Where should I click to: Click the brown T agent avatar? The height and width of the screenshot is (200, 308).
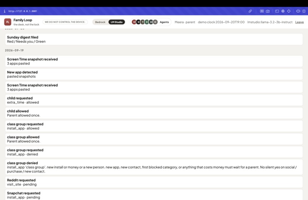tap(143, 22)
